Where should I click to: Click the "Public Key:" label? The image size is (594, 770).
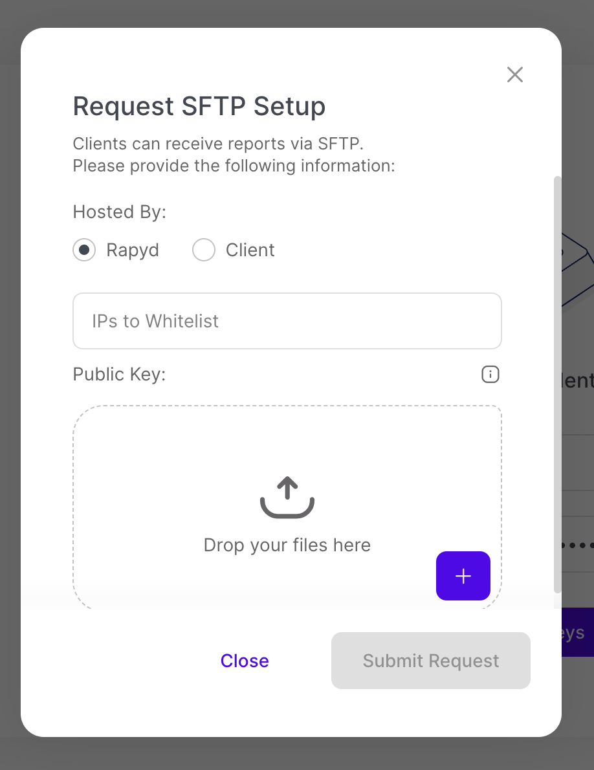pyautogui.click(x=119, y=374)
